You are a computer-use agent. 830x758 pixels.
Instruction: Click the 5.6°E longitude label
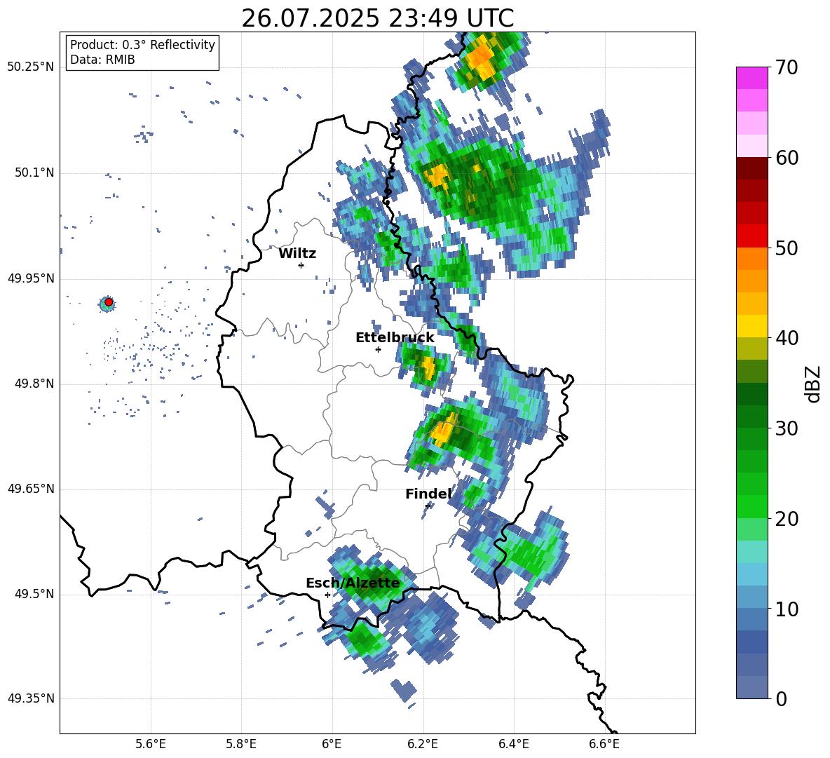pyautogui.click(x=151, y=744)
